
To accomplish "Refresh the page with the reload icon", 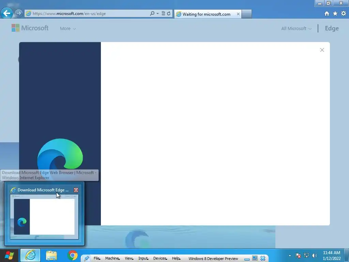I will coord(169,13).
